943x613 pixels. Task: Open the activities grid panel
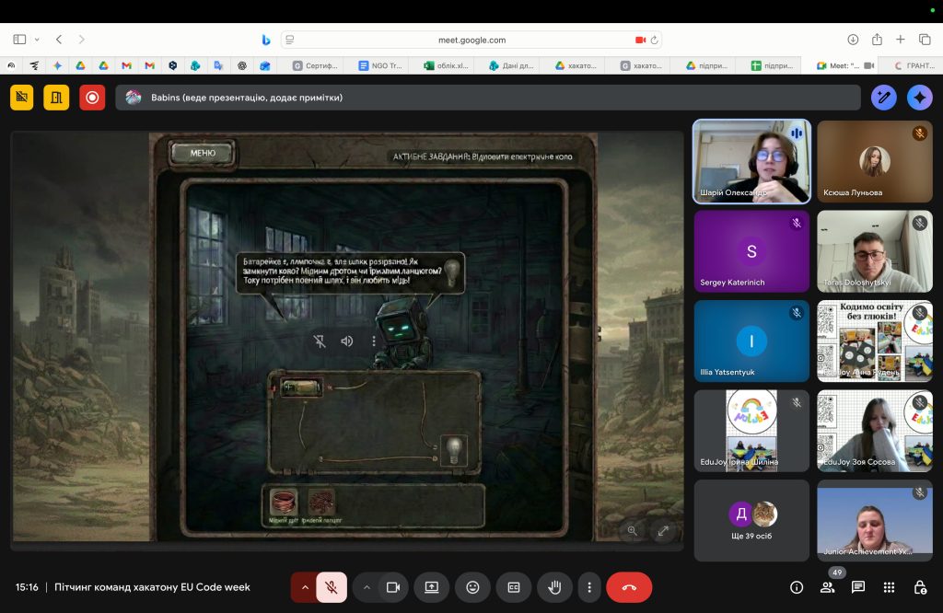coord(889,587)
